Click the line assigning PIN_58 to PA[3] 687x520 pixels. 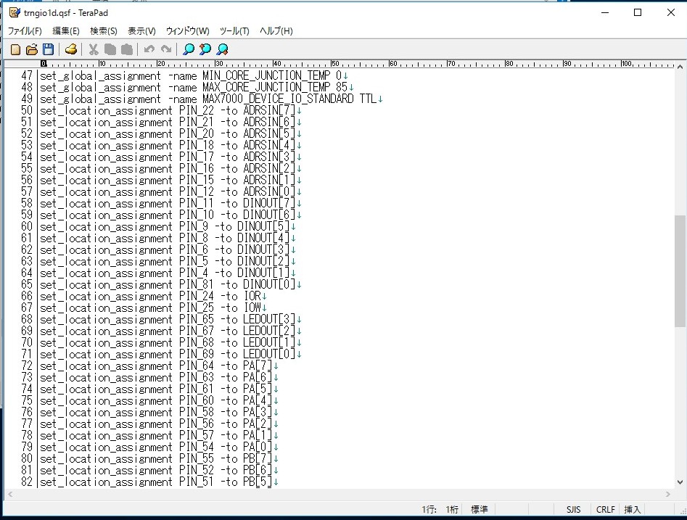click(x=157, y=412)
